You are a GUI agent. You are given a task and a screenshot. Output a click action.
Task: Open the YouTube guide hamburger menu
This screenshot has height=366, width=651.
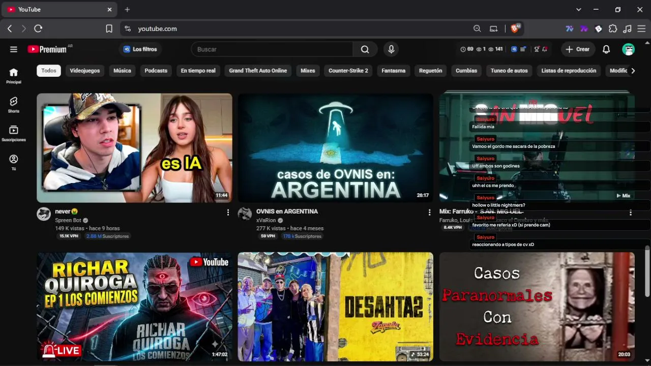click(14, 49)
